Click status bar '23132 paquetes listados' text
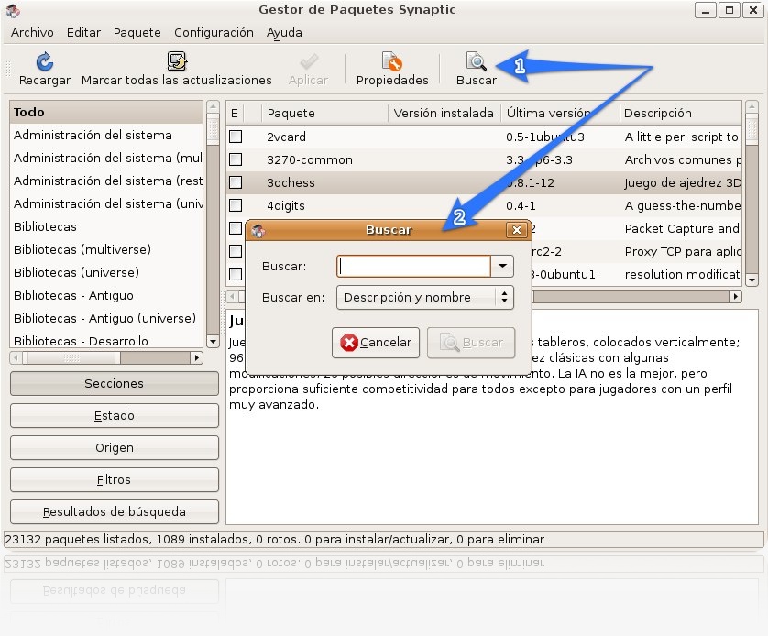This screenshot has height=636, width=768. 77,540
